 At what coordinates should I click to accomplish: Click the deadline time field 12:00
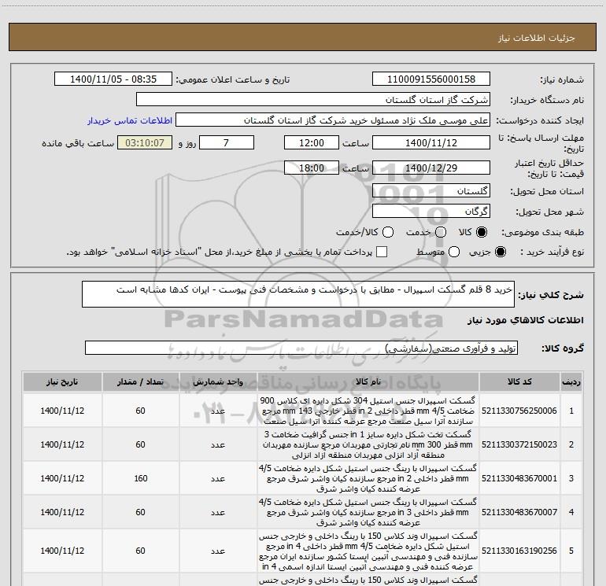(312, 143)
